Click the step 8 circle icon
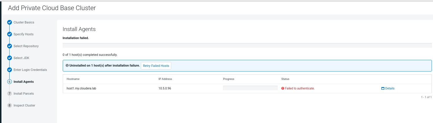Image resolution: width=433 pixels, height=123 pixels. pyautogui.click(x=9, y=105)
